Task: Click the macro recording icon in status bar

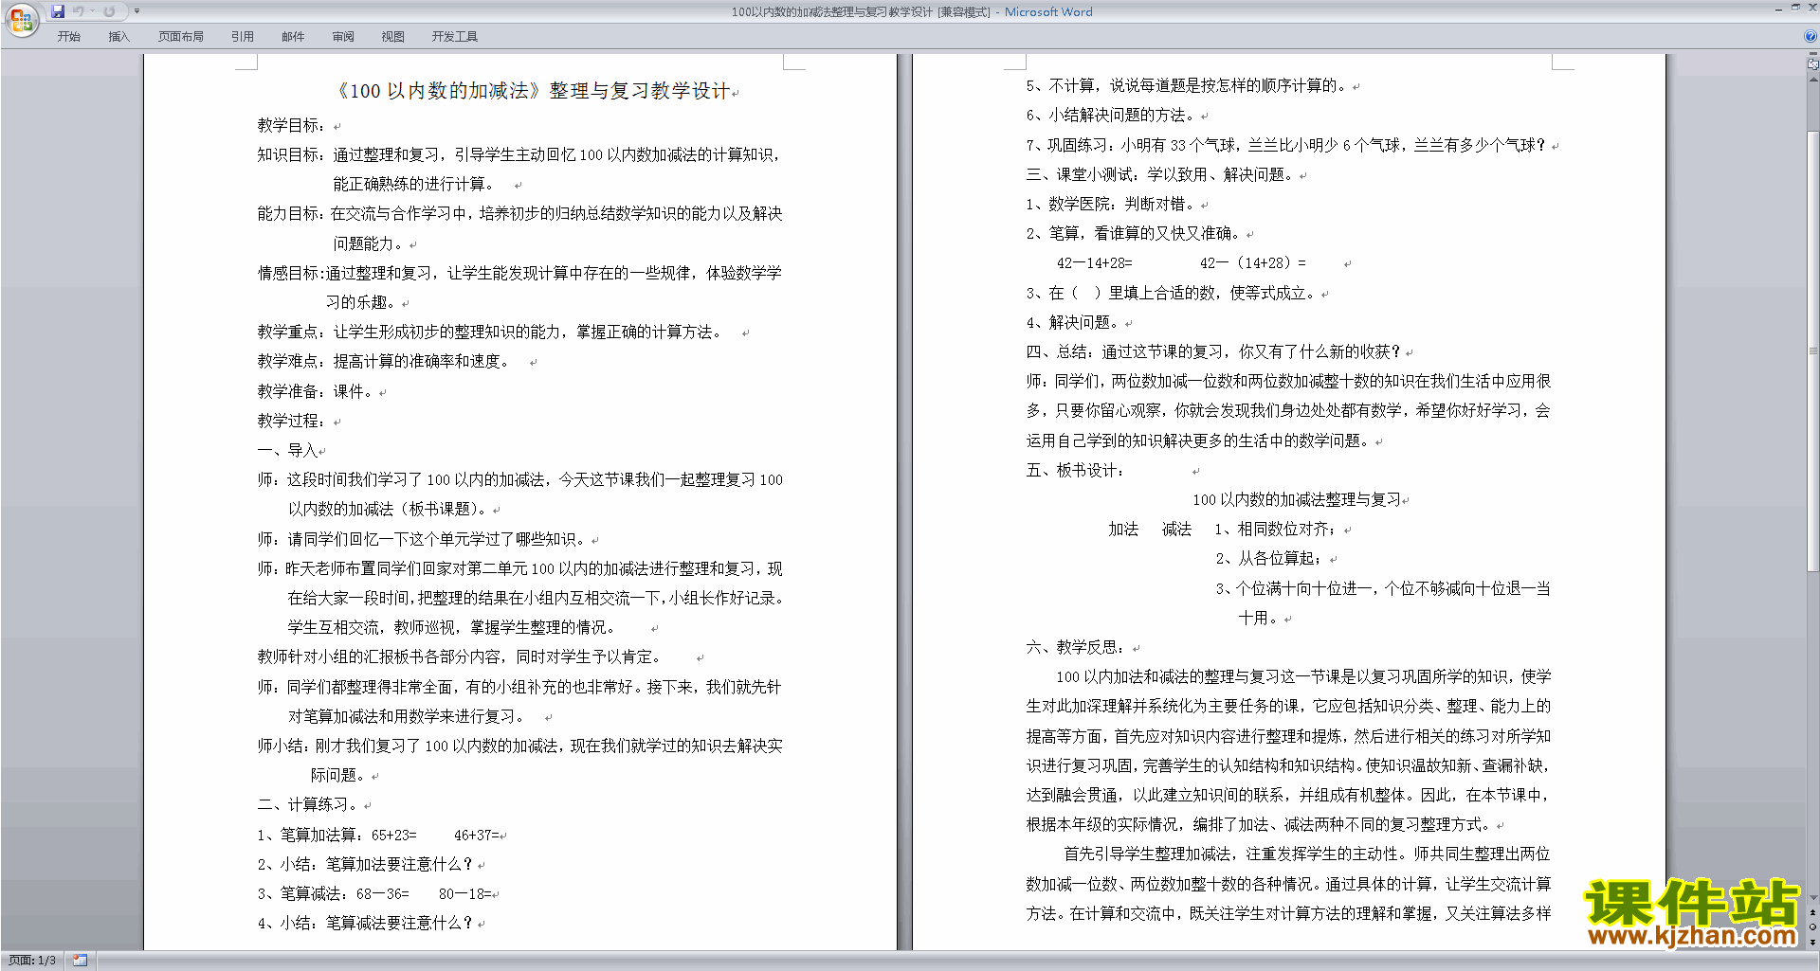Action: (x=80, y=961)
